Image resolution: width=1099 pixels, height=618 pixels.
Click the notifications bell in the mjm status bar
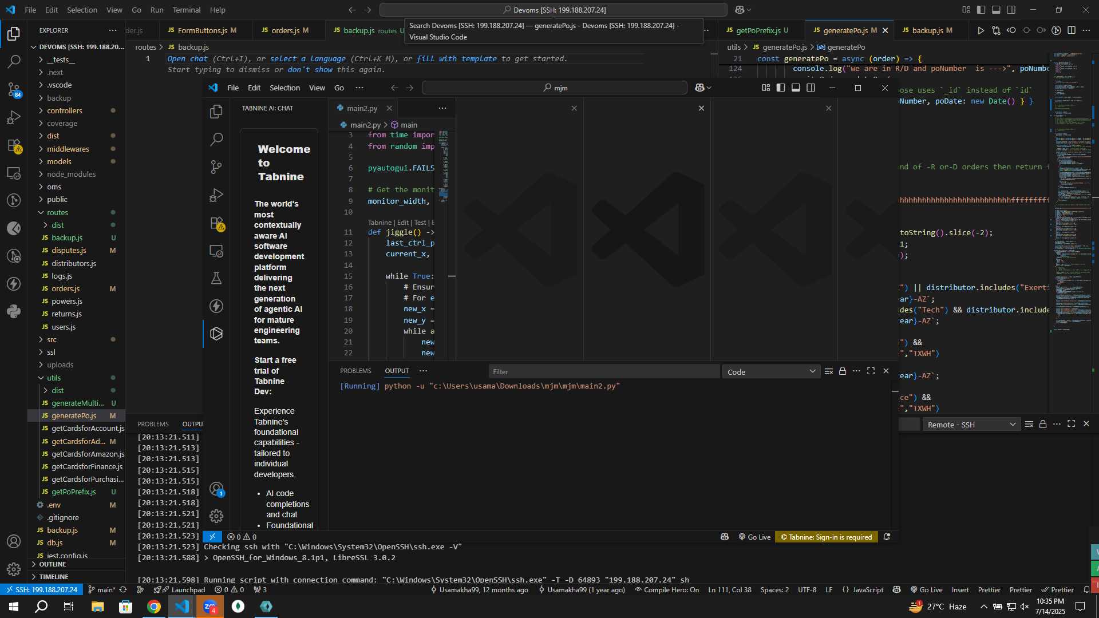(887, 537)
